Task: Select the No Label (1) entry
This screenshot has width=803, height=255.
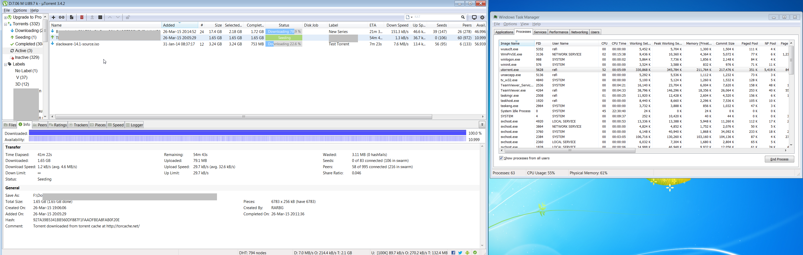Action: (x=26, y=71)
